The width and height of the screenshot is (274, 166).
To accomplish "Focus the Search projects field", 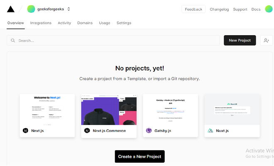I will 113,41.
